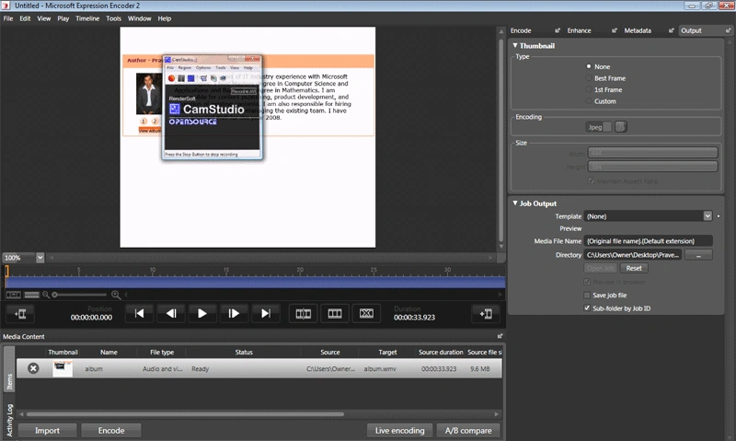Click the timeline zoom-in magnifier icon
This screenshot has width=736, height=441.
coord(116,295)
